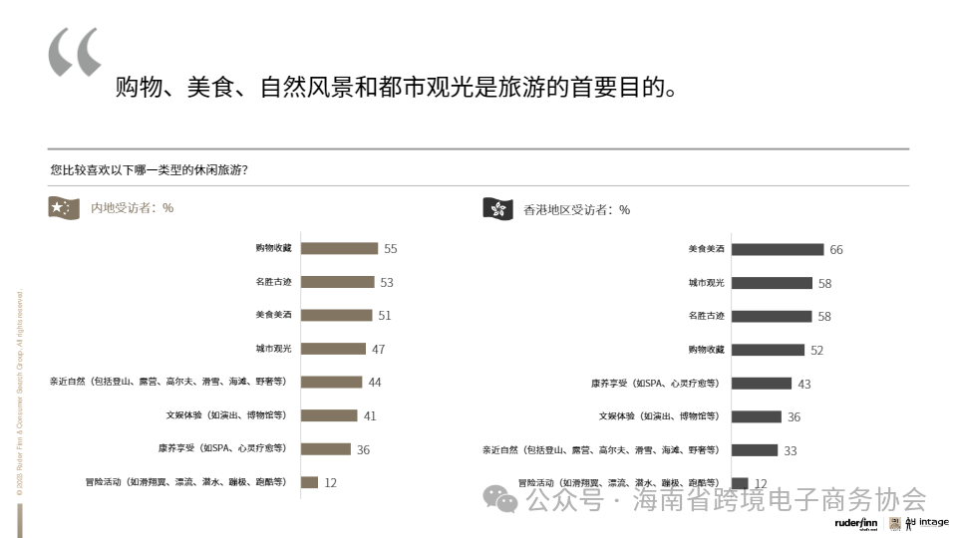
Task: Click the Hong Kong 购物收藏 bar
Action: (768, 350)
